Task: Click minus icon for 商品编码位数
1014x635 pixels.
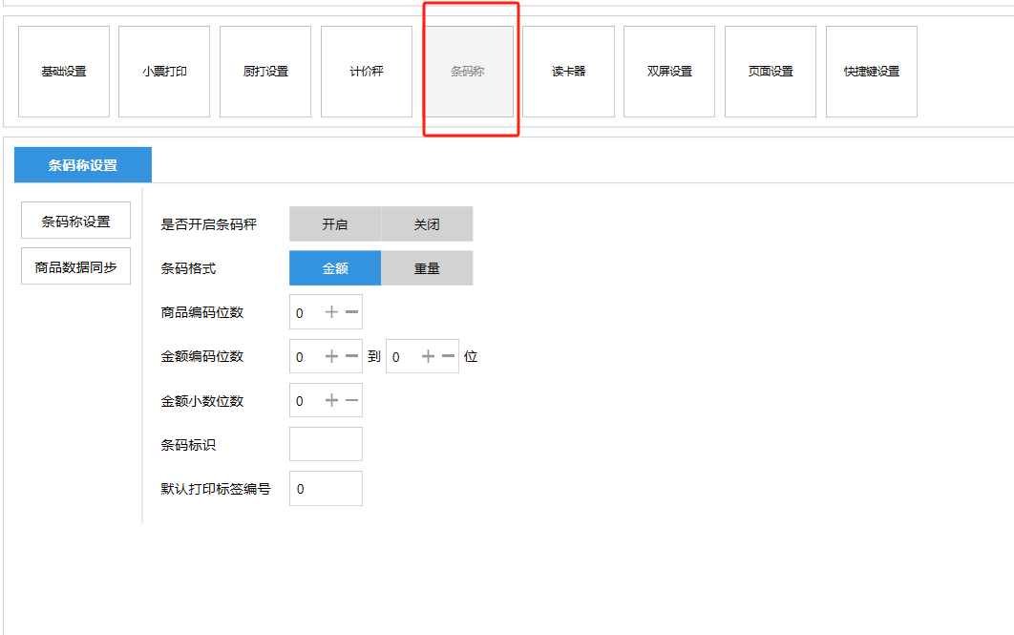Action: (351, 312)
